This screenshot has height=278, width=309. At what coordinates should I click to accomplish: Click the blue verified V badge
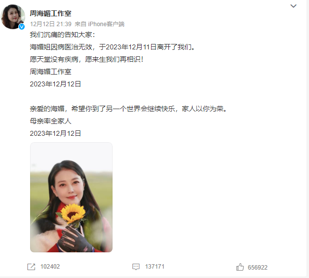pos(22,27)
